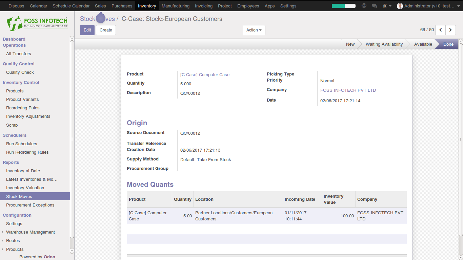Expand Products configuration item

[15, 250]
